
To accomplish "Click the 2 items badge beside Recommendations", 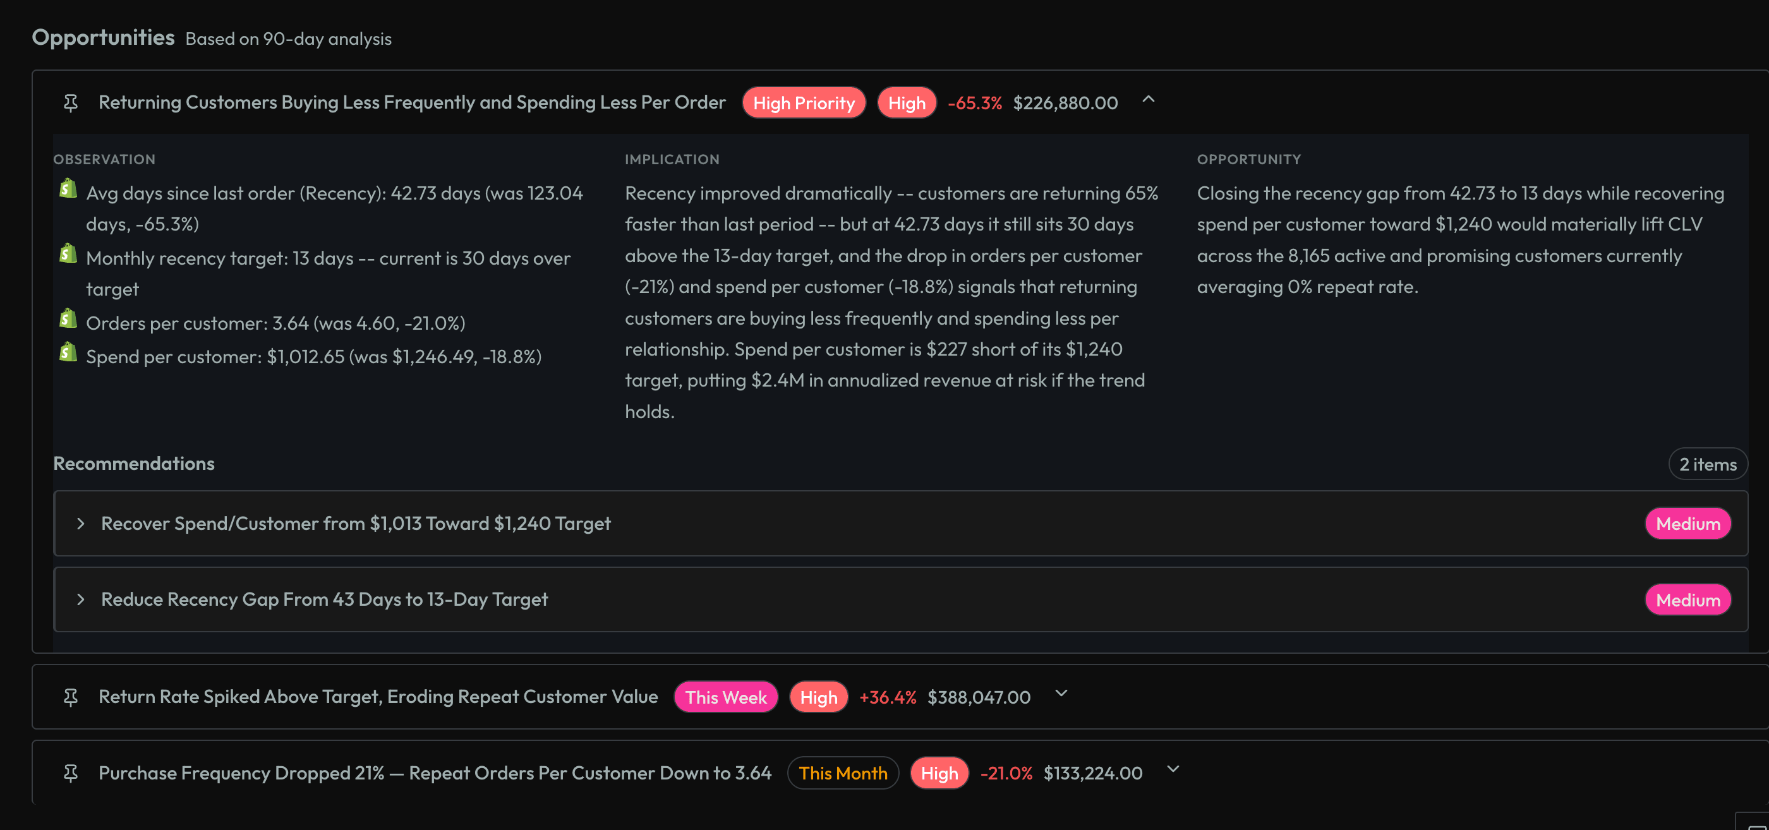I will [x=1708, y=464].
